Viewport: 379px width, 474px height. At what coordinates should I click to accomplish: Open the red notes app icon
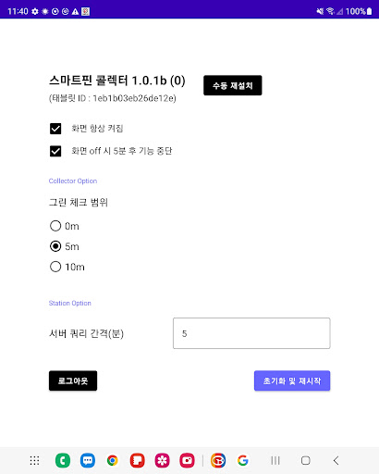138,460
